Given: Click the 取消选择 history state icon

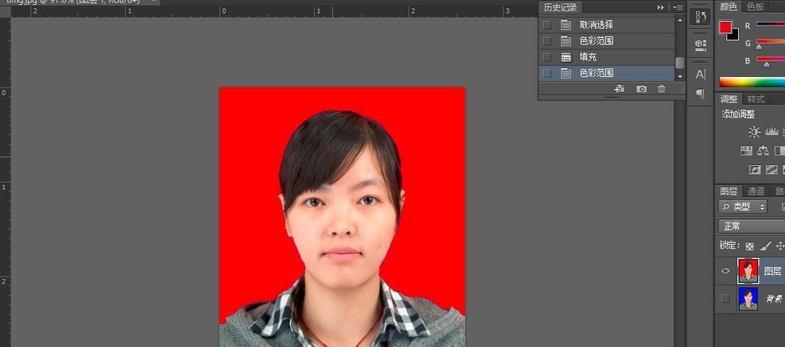Looking at the screenshot, I should click(x=566, y=24).
